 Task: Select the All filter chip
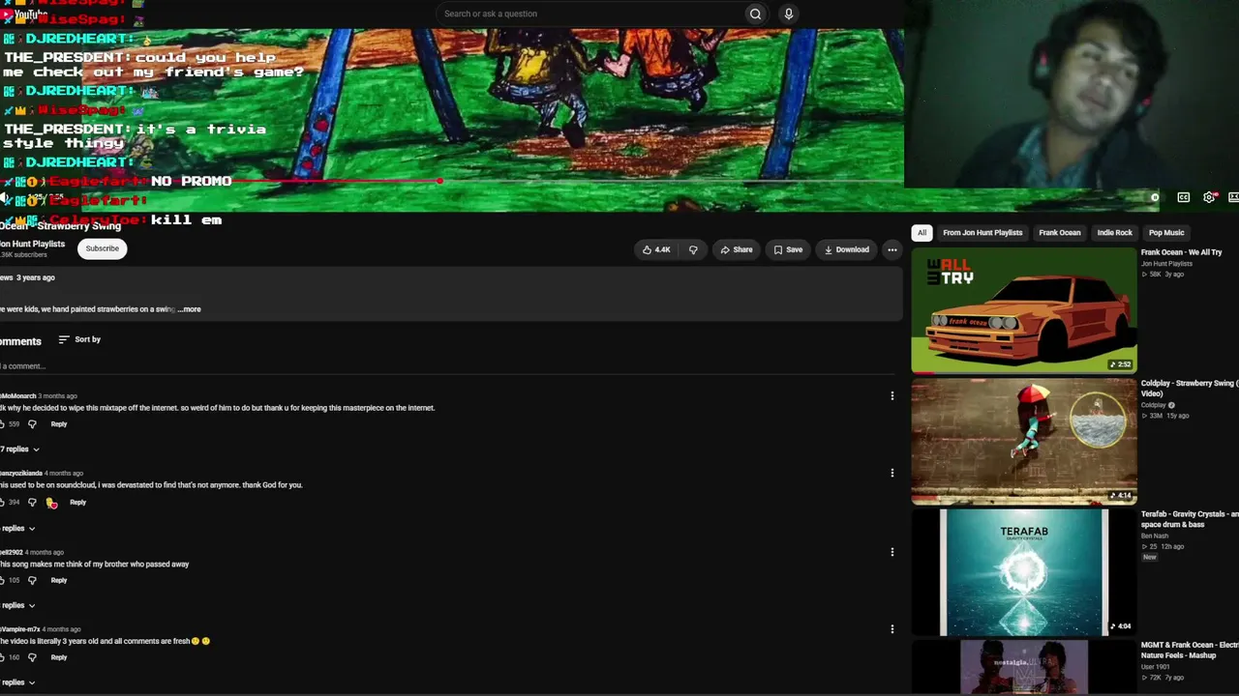point(922,233)
